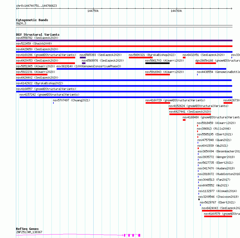
Task: Open nsv6002939 (Wu2021) label
Action: pyautogui.click(x=213, y=146)
